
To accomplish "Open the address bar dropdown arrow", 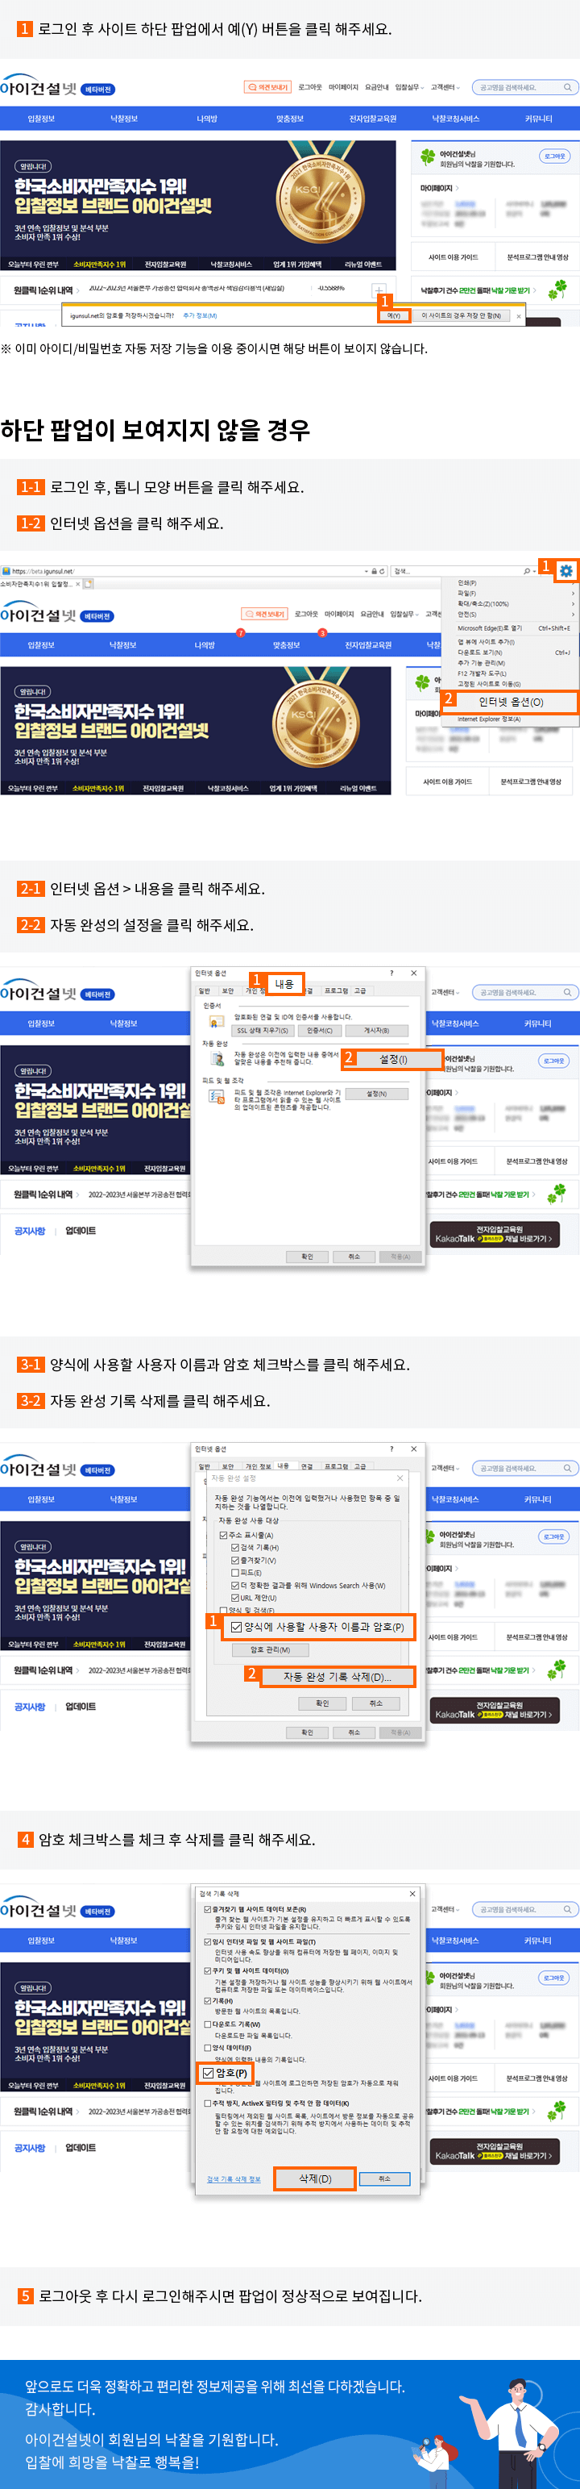I will click(367, 572).
